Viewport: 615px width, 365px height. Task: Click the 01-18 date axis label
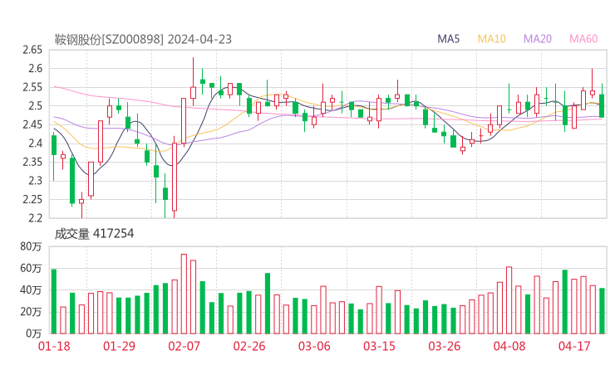point(54,346)
